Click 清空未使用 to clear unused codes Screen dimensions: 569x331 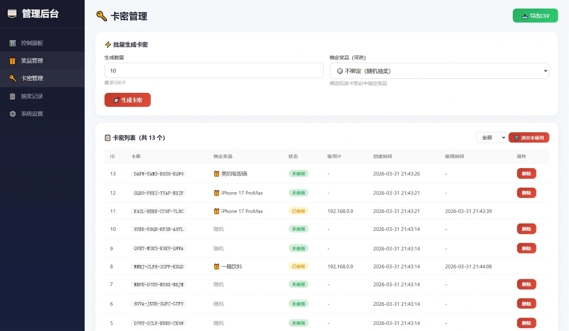coord(529,138)
